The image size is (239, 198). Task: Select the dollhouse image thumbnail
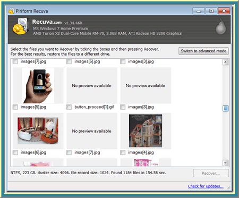click(146, 131)
